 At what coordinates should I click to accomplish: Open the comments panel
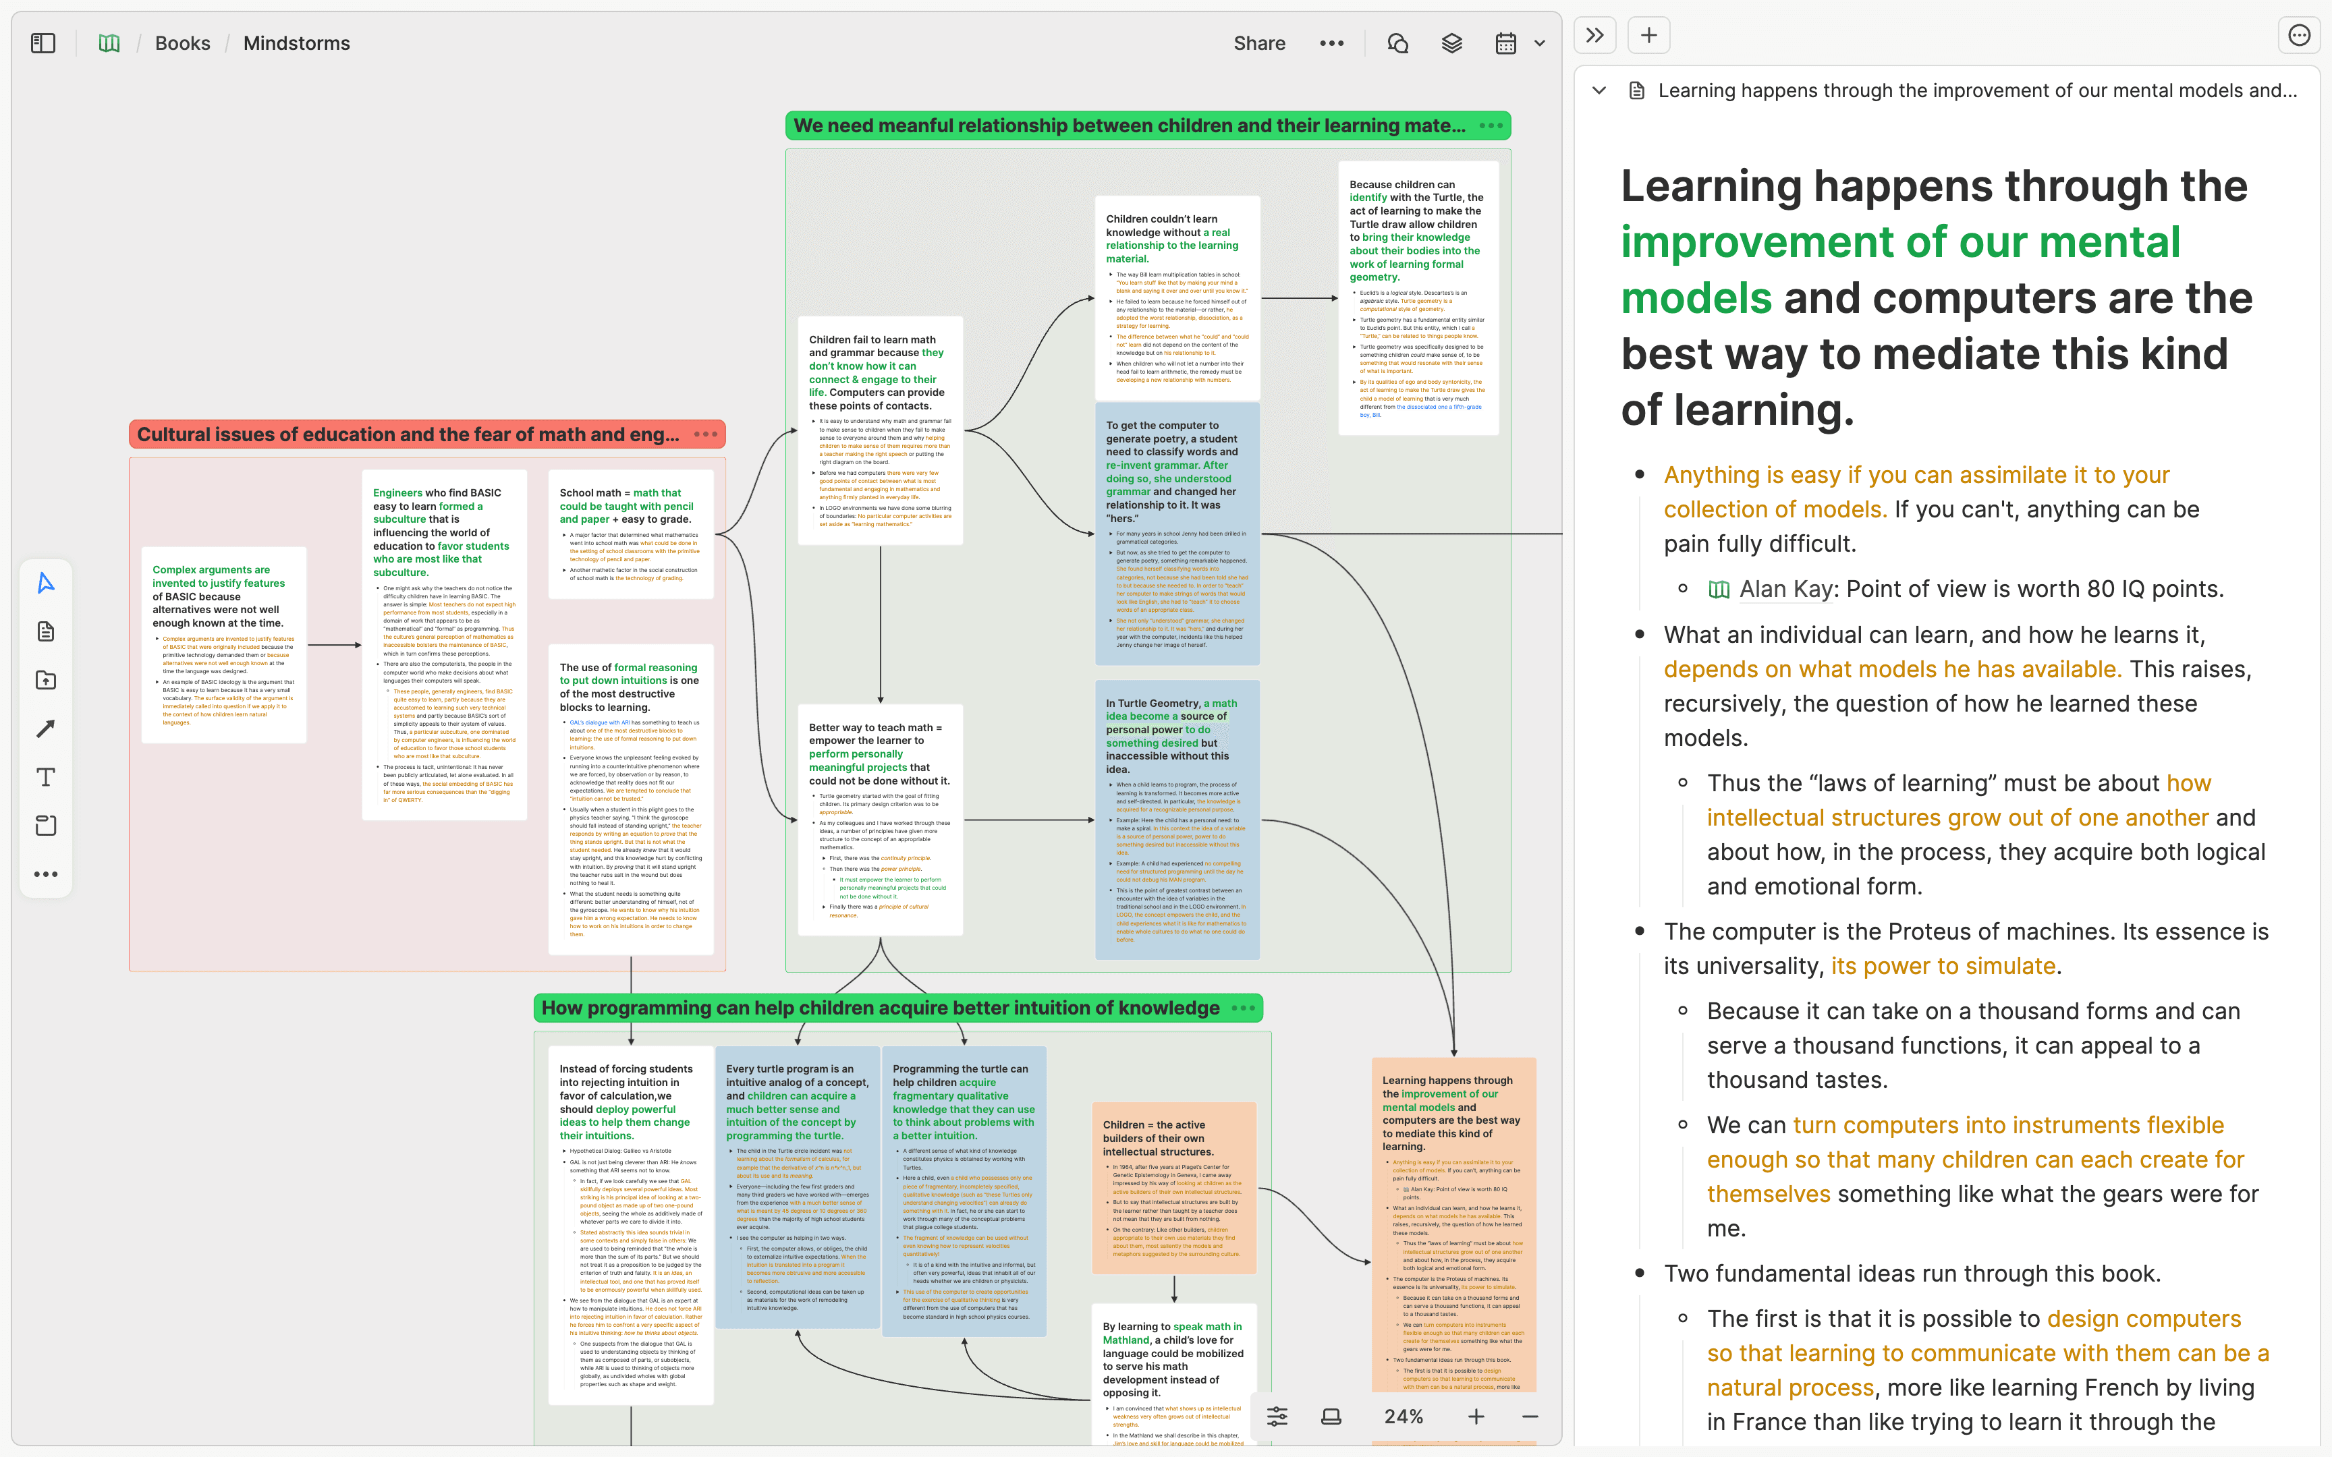(1397, 43)
